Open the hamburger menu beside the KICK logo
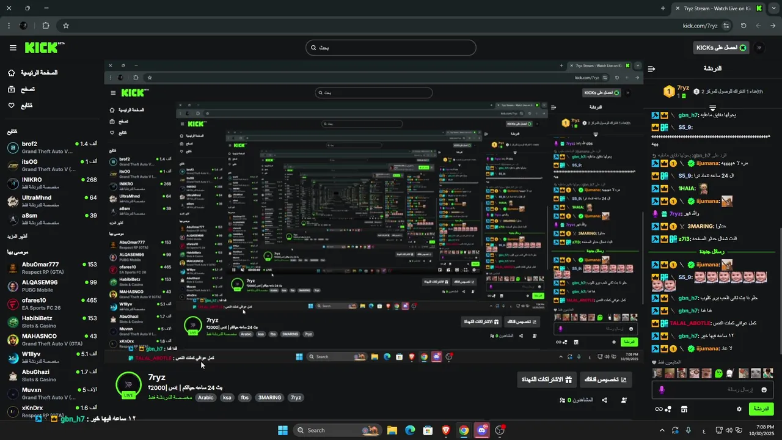This screenshot has width=782, height=440. (x=13, y=48)
